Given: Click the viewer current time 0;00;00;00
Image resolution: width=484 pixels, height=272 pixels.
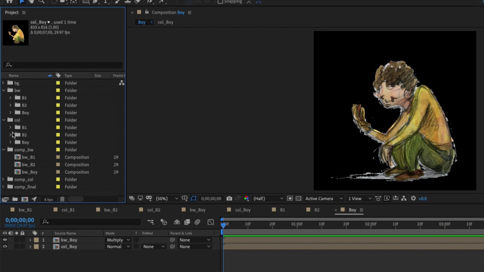Looking at the screenshot, I should [x=211, y=199].
